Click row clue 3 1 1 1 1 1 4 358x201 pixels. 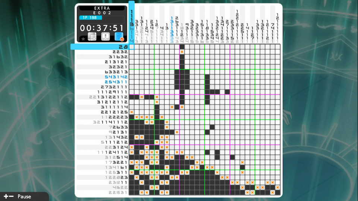click(x=114, y=107)
